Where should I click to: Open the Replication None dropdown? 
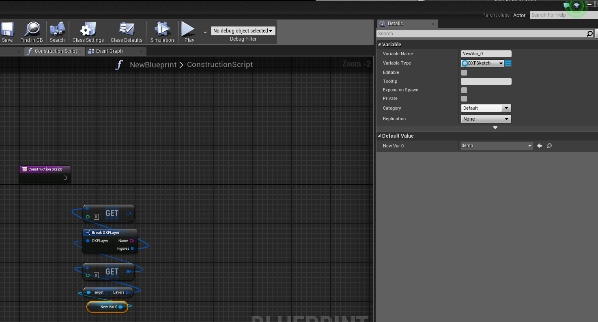(486, 119)
